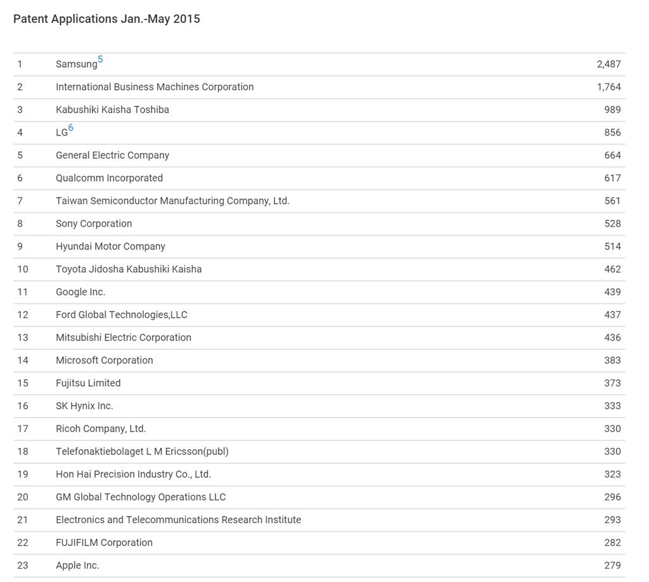Select 'Apple Inc.' at rank 23
Image resolution: width=649 pixels, height=582 pixels.
click(x=77, y=565)
